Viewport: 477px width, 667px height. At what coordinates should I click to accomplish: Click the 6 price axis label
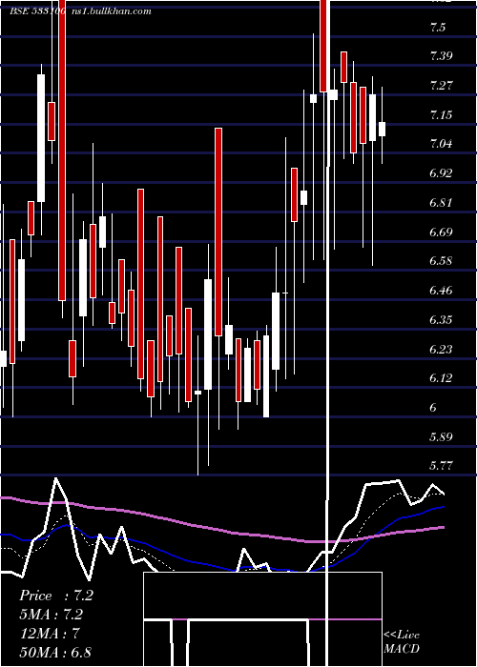(x=433, y=408)
